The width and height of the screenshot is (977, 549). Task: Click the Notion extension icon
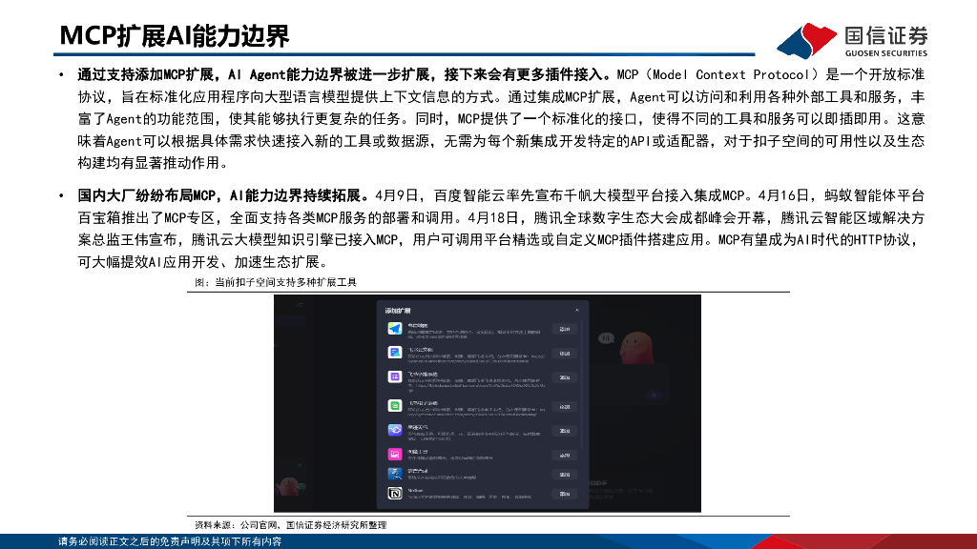(x=394, y=494)
